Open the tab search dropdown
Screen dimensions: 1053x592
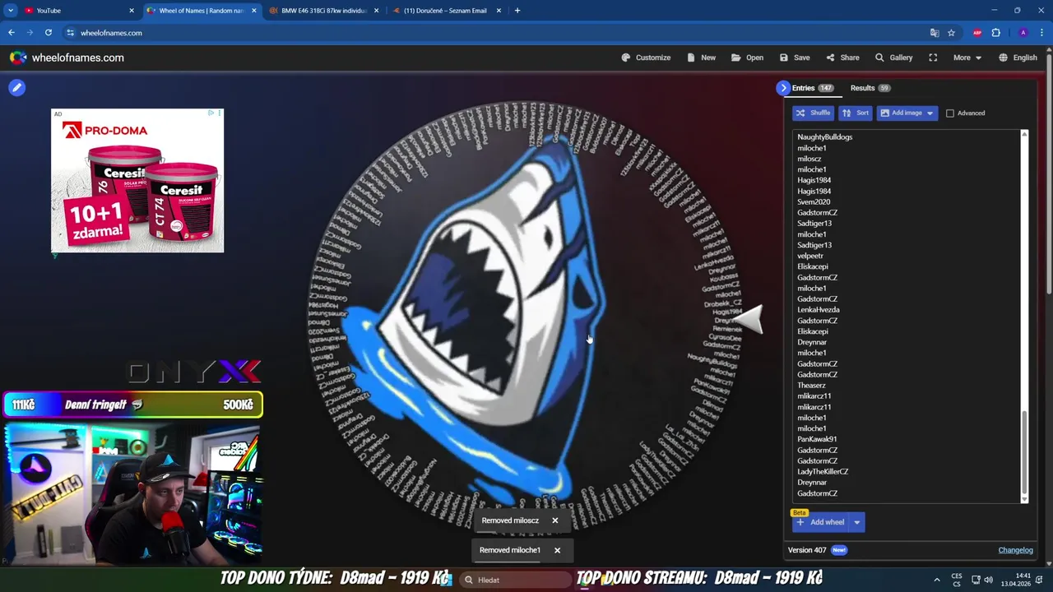11,11
